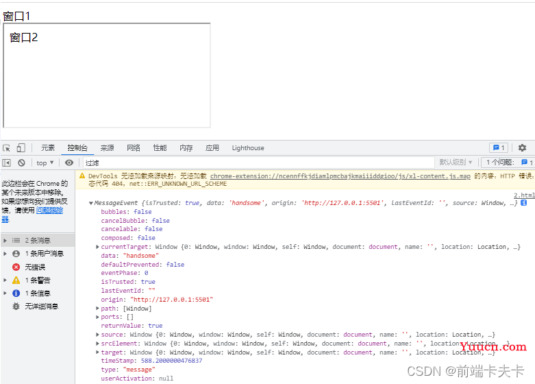The height and width of the screenshot is (384, 535).
Task: Click the issues badge in tab bar
Action: click(499, 147)
